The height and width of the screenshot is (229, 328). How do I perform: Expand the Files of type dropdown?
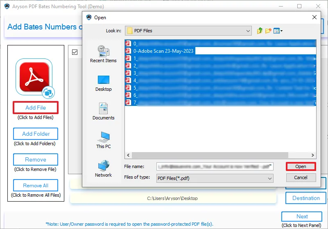(270, 178)
